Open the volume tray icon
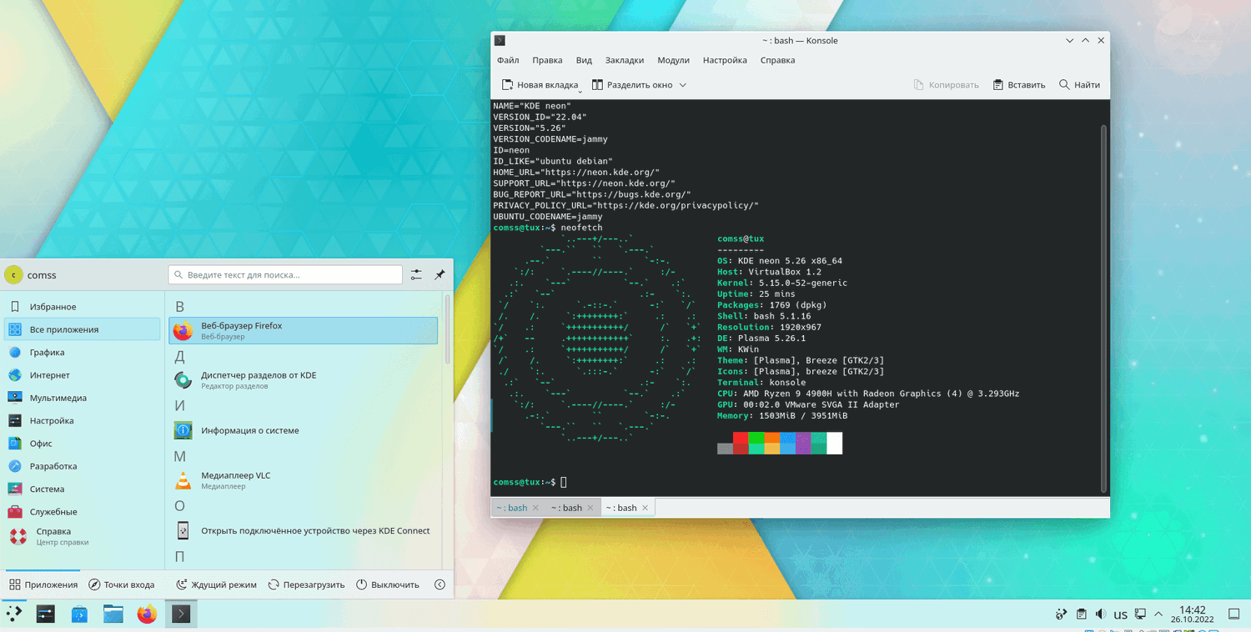 (1100, 614)
